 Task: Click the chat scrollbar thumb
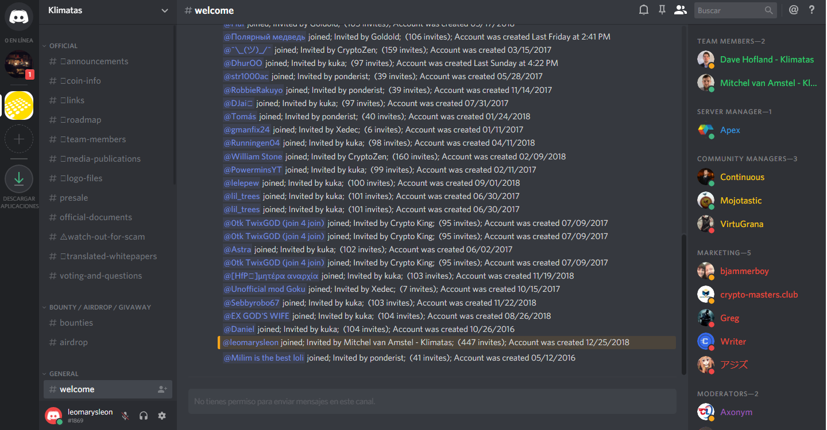[683, 304]
